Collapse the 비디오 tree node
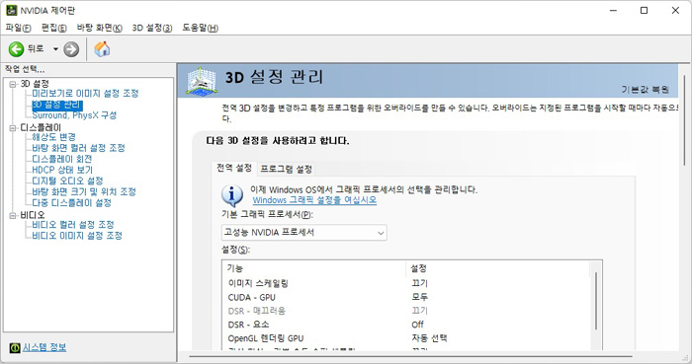 (x=13, y=215)
